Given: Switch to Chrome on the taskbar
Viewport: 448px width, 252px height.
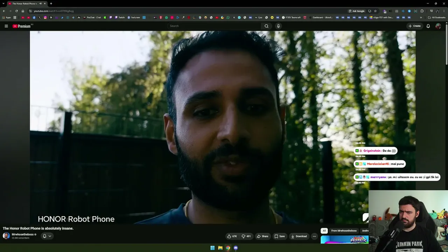Looking at the screenshot, I should 228,248.
